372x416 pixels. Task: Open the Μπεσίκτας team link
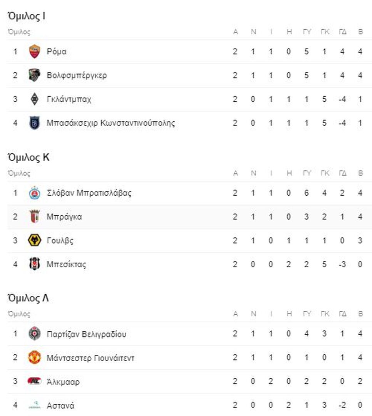tap(66, 264)
